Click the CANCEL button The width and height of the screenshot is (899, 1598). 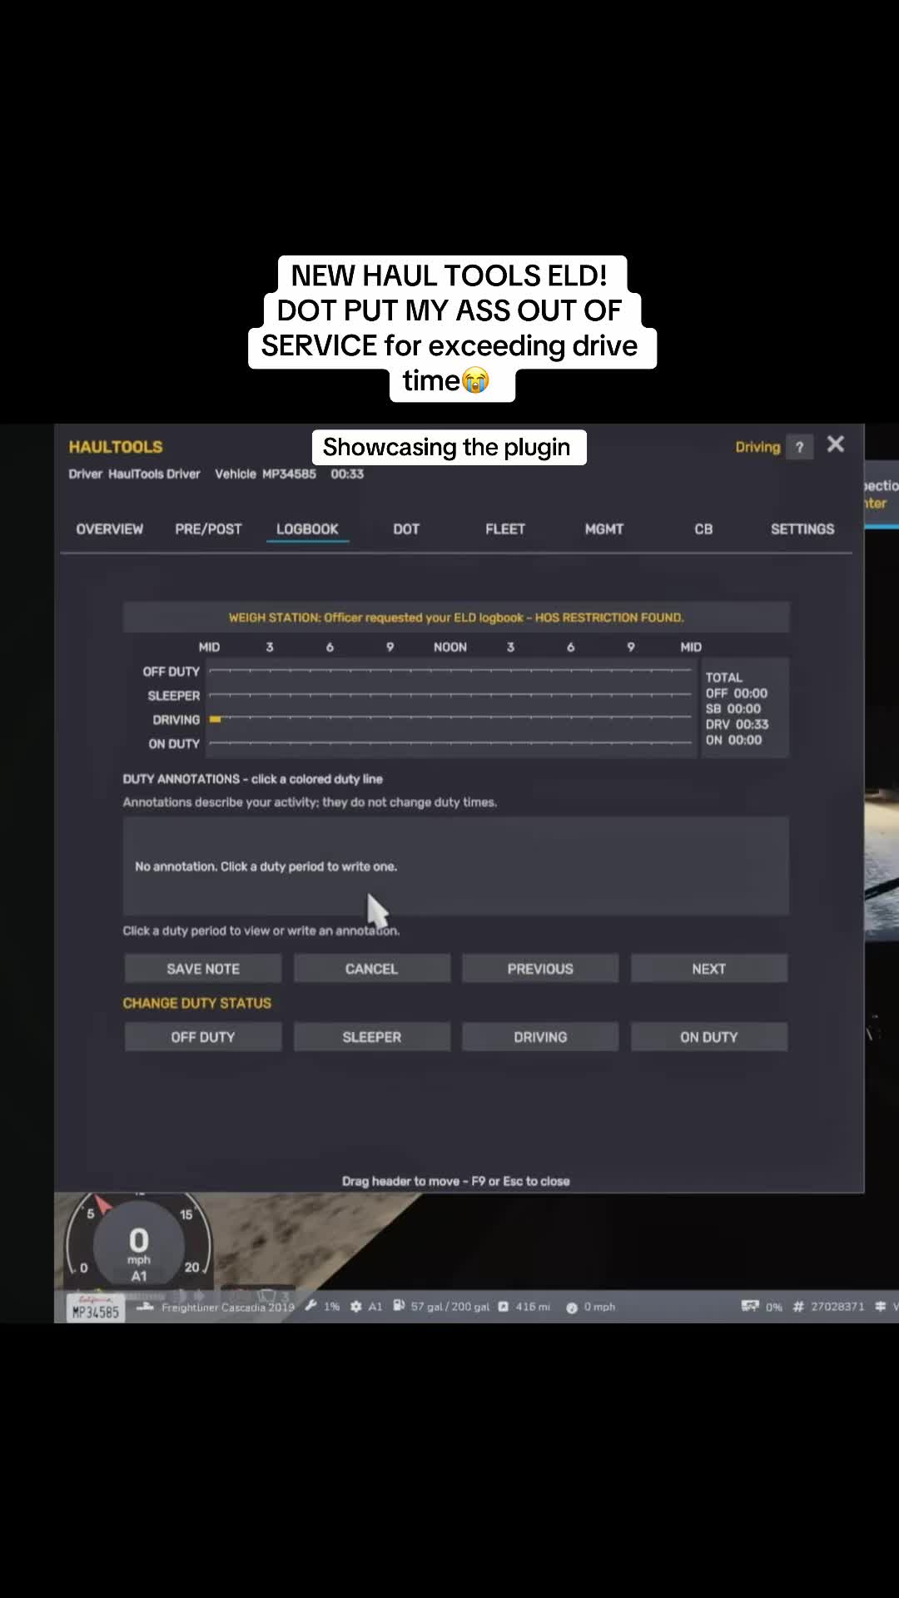(x=371, y=969)
